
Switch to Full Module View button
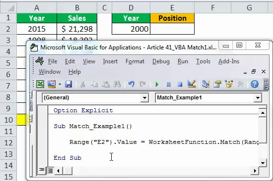click(50, 171)
